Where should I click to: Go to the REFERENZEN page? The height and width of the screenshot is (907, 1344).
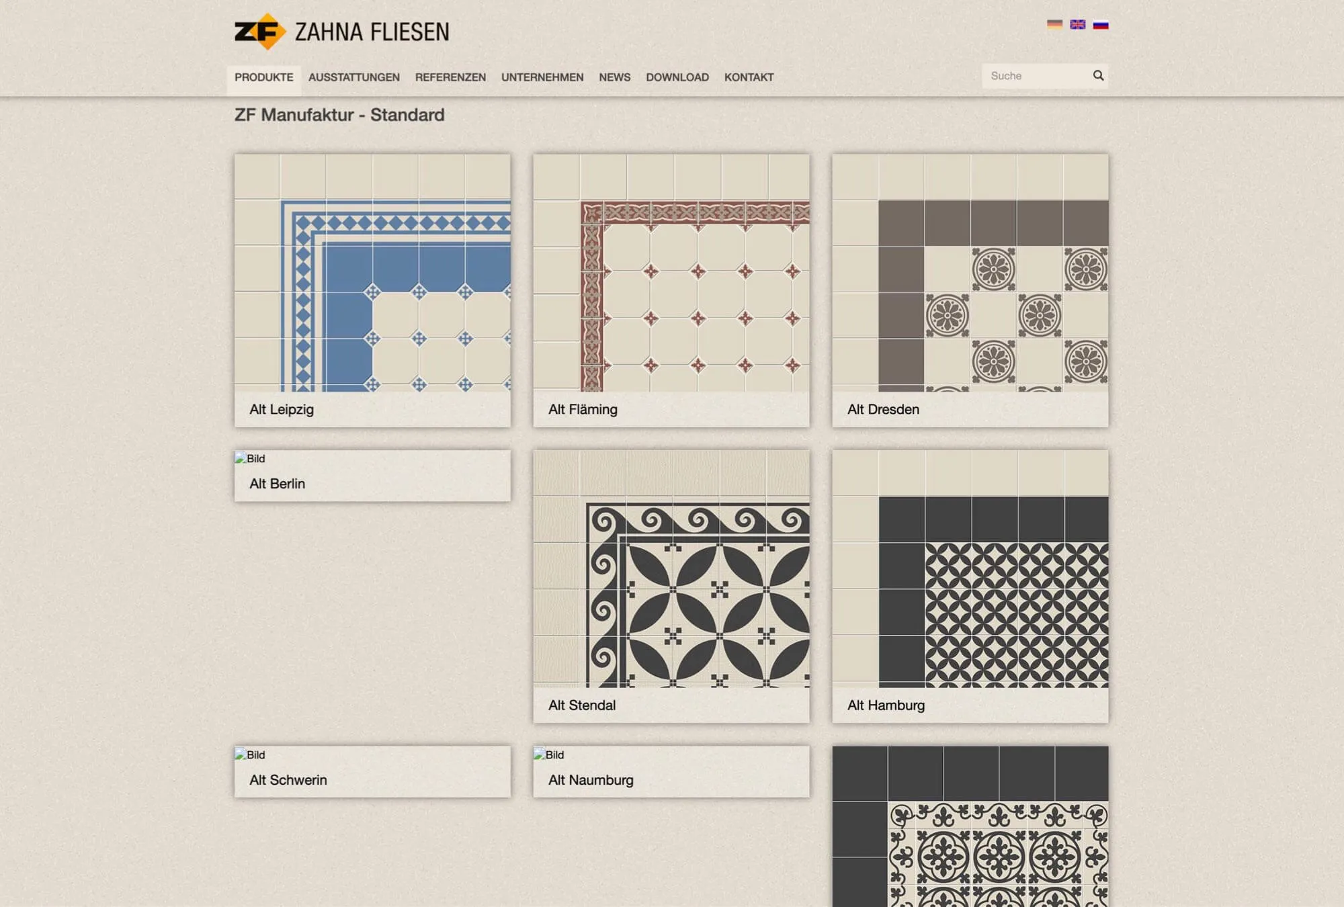(450, 77)
